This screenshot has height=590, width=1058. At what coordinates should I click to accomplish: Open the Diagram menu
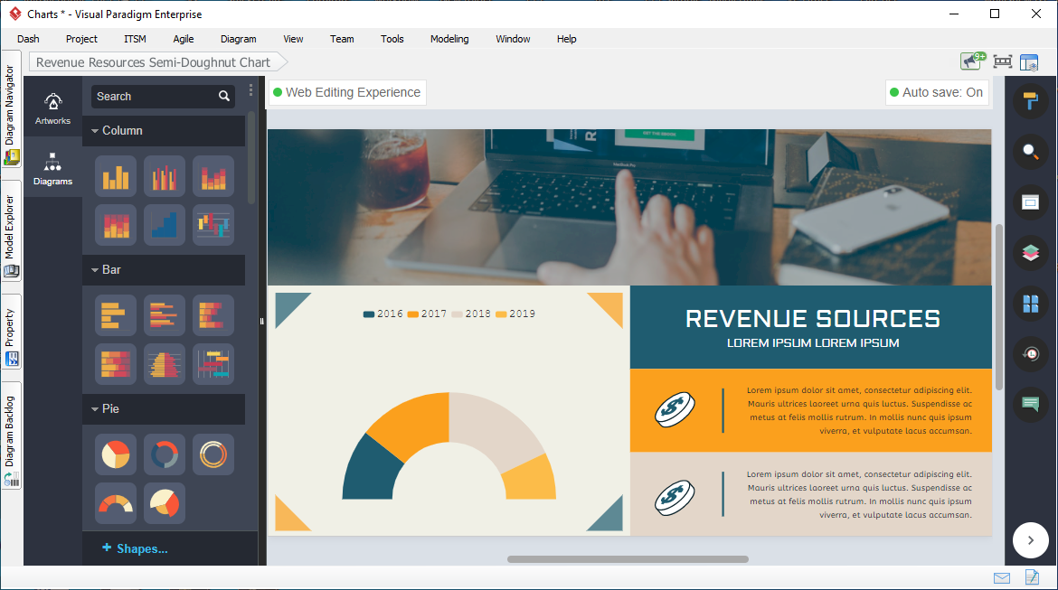coord(238,39)
